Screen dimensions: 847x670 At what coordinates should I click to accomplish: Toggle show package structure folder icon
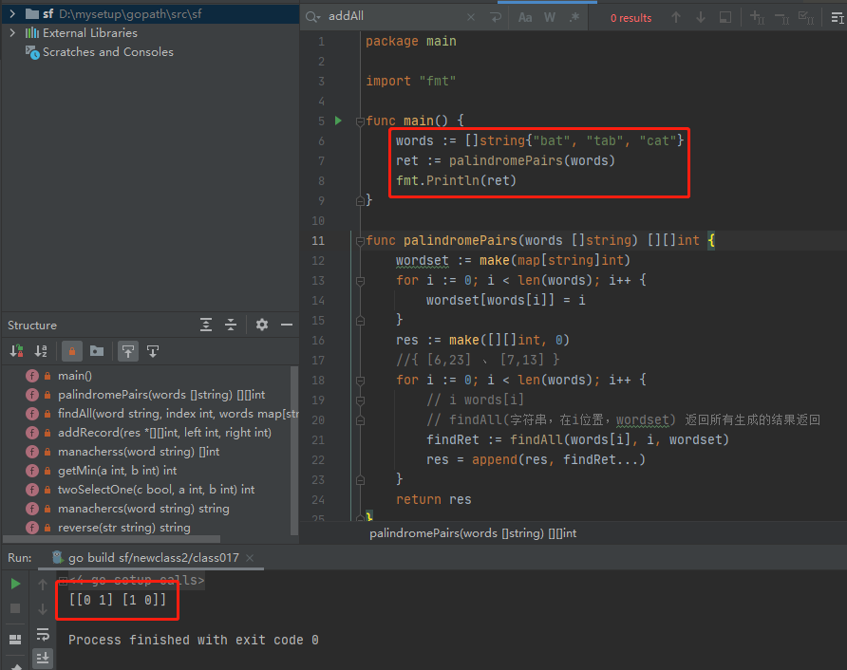[97, 351]
